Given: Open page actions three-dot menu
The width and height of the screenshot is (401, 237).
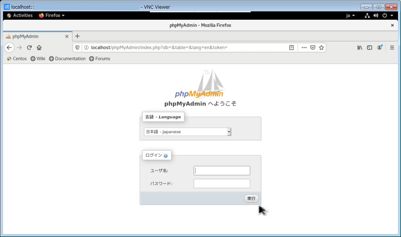Looking at the screenshot, I should click(x=304, y=47).
